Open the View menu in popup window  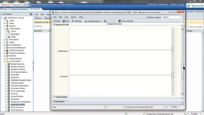point(66,17)
